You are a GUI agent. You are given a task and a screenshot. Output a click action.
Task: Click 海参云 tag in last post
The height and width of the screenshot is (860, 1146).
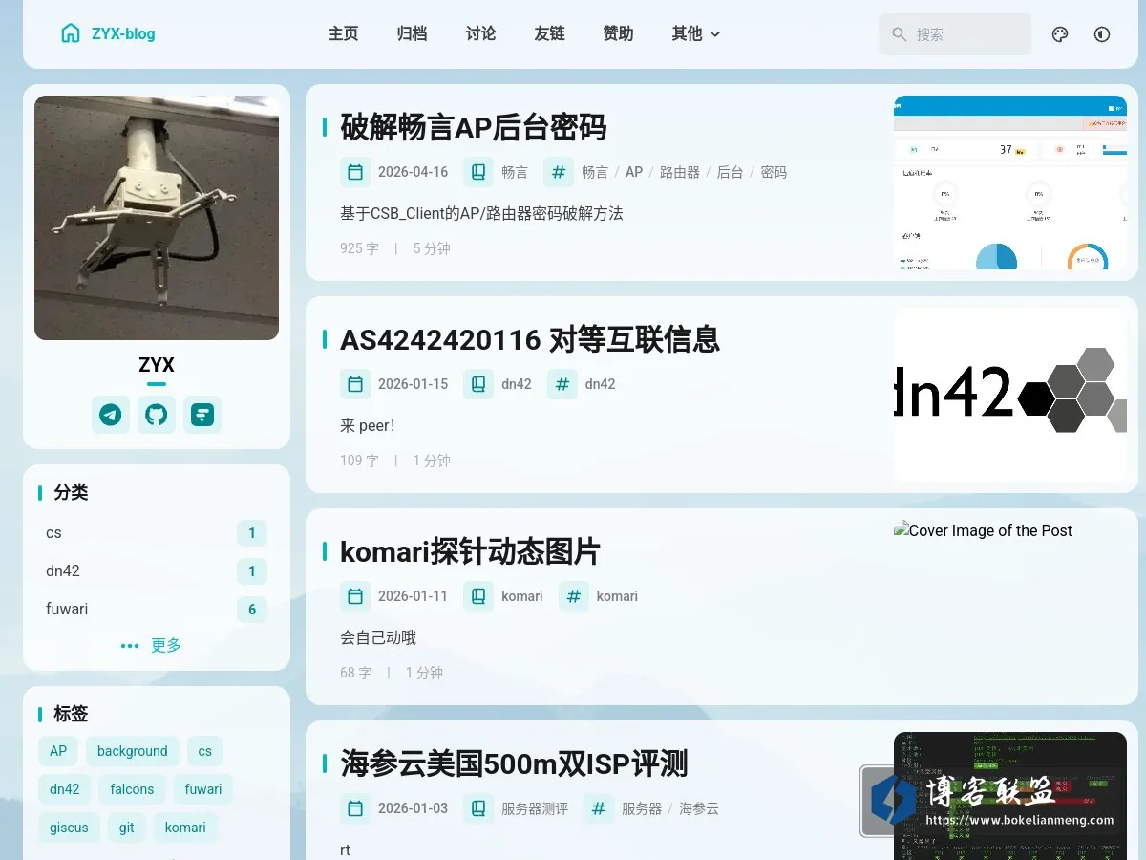click(x=699, y=808)
